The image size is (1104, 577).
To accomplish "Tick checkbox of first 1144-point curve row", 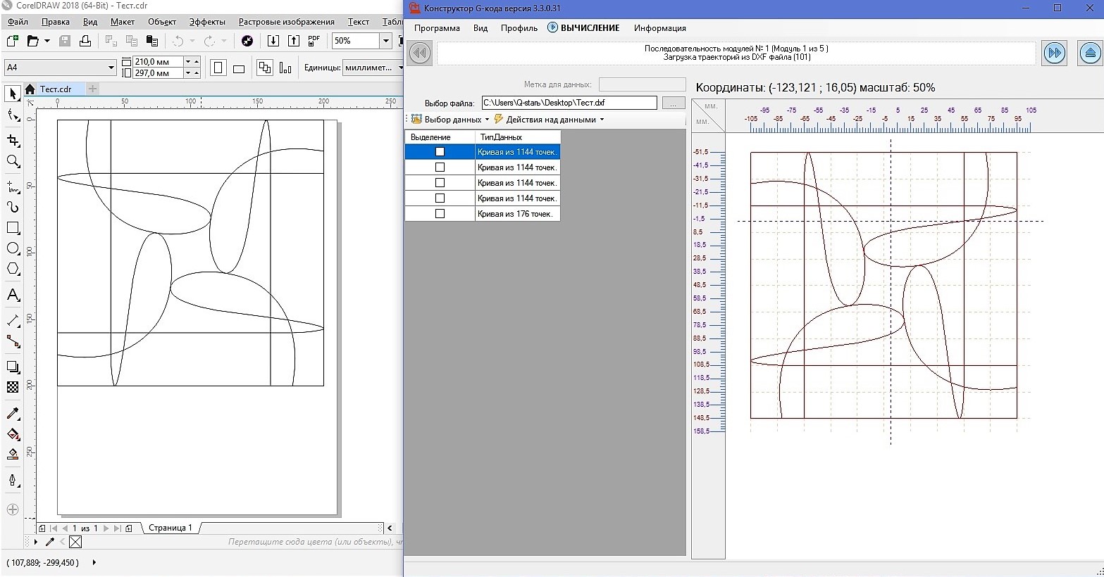I will point(440,152).
